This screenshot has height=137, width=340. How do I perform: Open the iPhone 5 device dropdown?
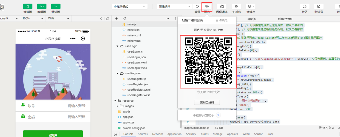coord(9,19)
